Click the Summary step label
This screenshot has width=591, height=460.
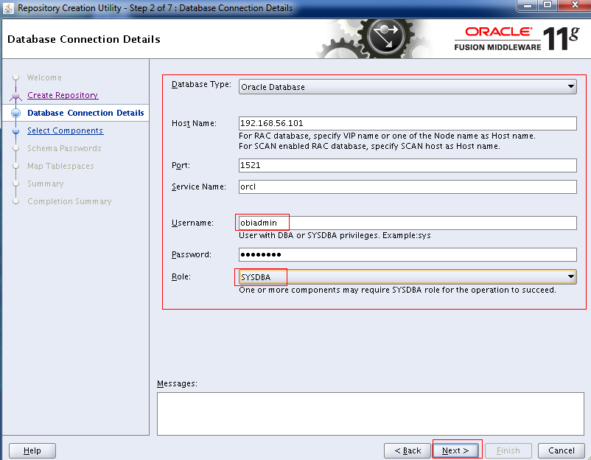(45, 184)
